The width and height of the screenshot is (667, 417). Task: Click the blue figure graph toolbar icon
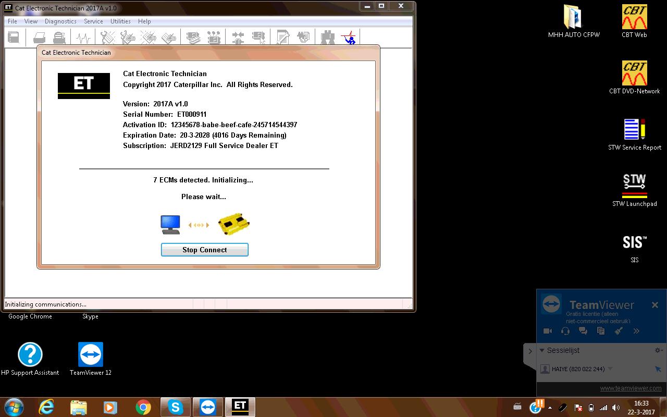pyautogui.click(x=348, y=38)
